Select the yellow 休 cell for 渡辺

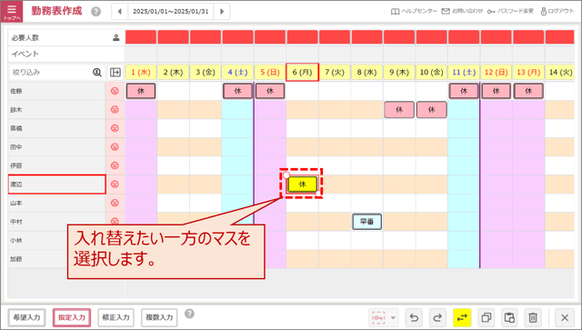point(302,185)
